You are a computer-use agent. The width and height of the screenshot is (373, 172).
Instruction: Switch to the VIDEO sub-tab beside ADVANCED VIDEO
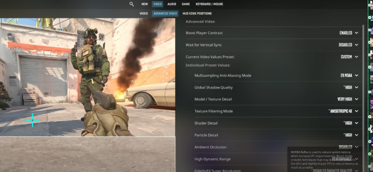coord(144,13)
